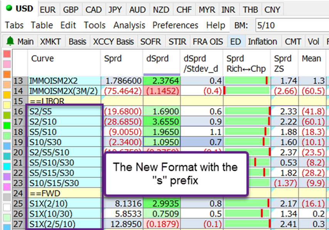Click the S2/S10 curve cell

(64, 122)
